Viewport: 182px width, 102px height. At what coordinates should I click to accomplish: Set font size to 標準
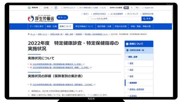click(126, 8)
